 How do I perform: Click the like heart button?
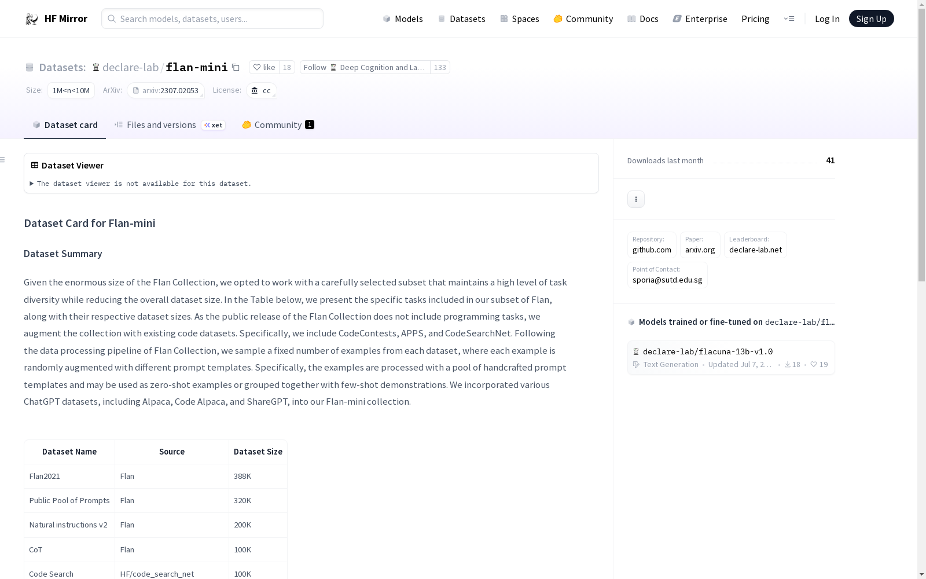click(264, 67)
